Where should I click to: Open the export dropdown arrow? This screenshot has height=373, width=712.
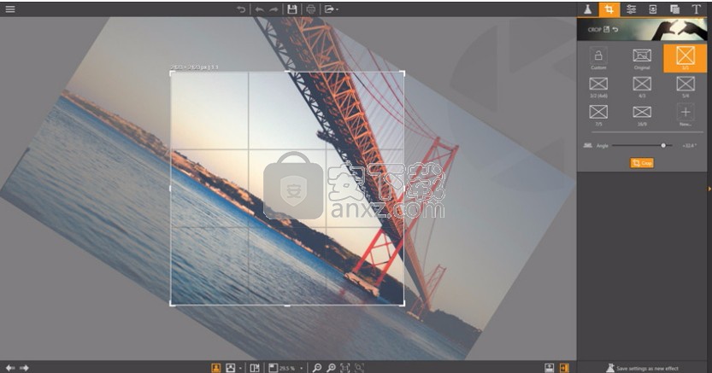337,9
